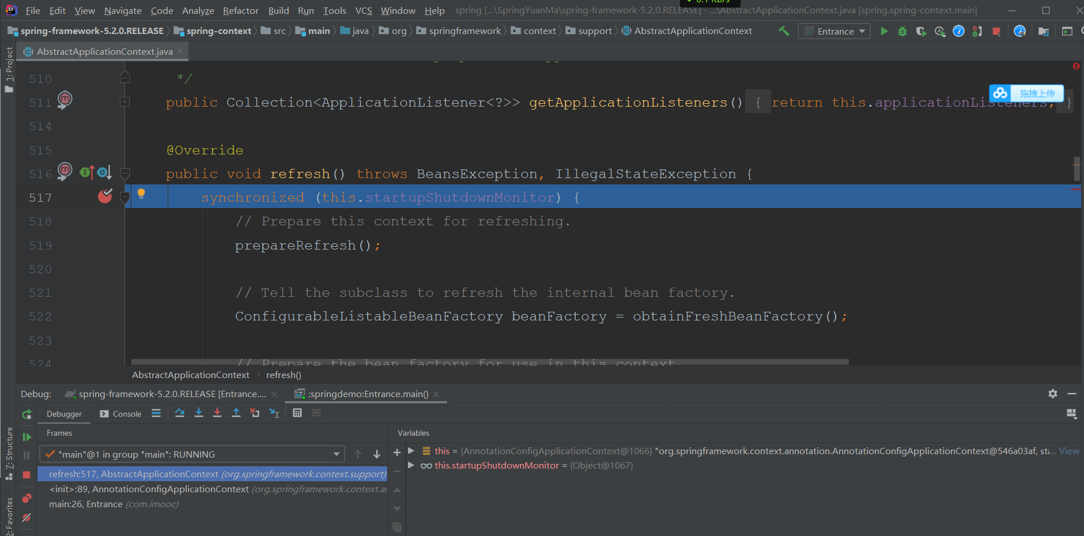The image size is (1084, 536).
Task: Stop the debug session red square
Action: pos(27,474)
